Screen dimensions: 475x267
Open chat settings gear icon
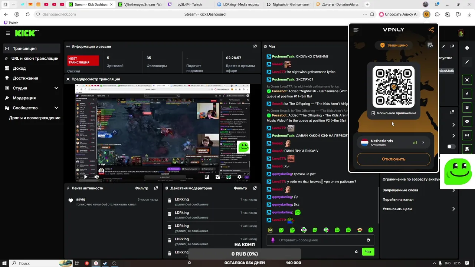click(356, 252)
